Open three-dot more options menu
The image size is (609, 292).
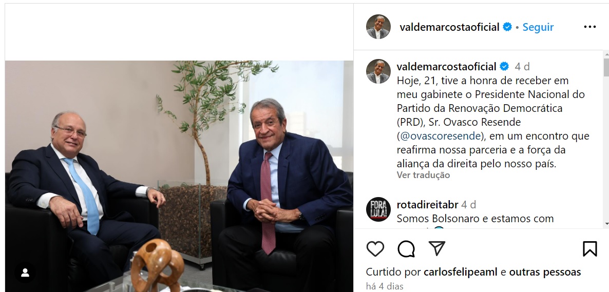click(x=589, y=27)
